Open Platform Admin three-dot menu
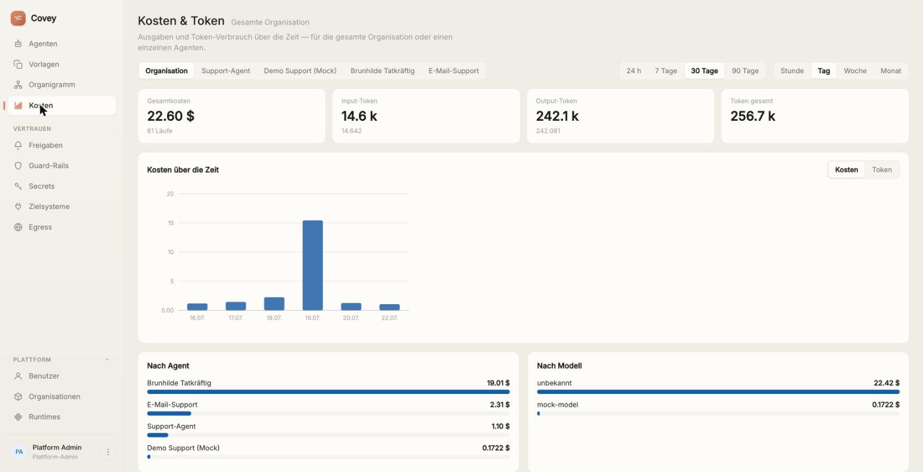This screenshot has width=923, height=472. (x=108, y=452)
